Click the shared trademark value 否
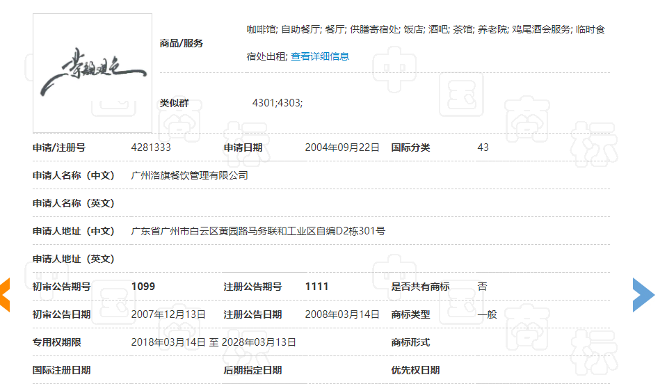The image size is (667, 384). (483, 287)
